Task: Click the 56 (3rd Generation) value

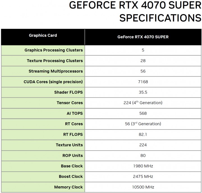Action: 143,124
